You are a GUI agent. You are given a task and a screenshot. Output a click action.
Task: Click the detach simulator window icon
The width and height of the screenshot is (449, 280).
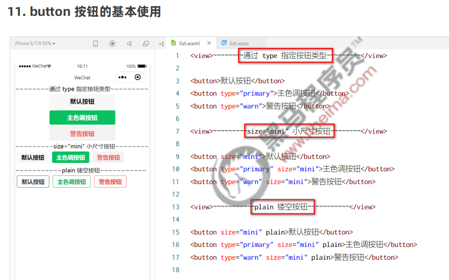pos(146,44)
